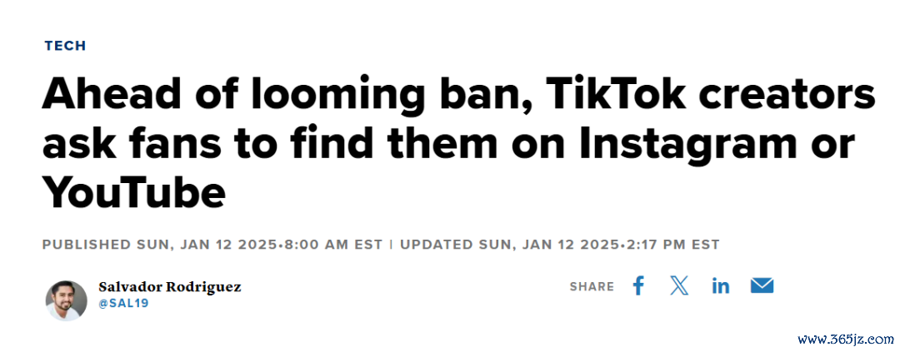900x352 pixels.
Task: Share the article on X
Action: (679, 285)
